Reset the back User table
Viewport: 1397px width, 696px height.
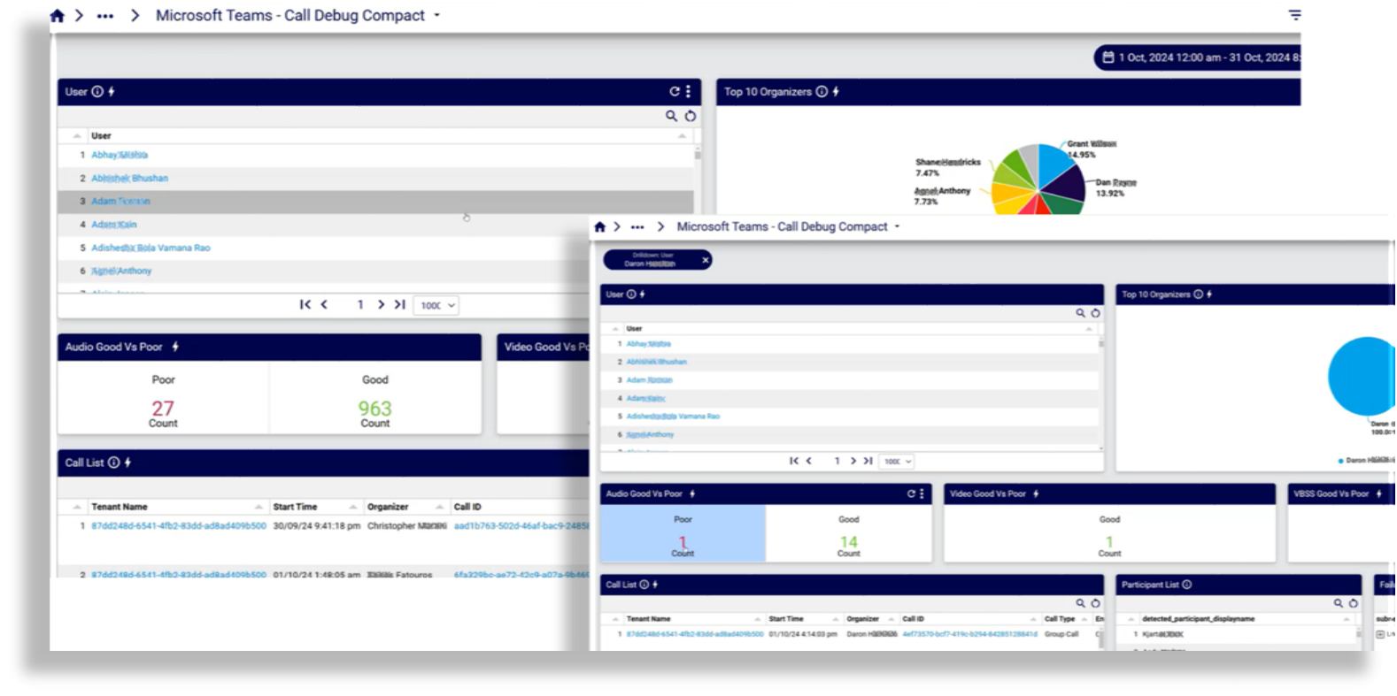691,116
